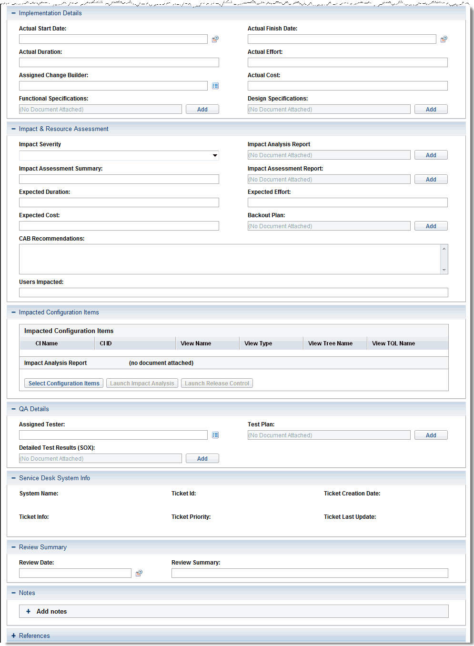
Task: Click the plus icon beside Add notes
Action: click(x=28, y=611)
